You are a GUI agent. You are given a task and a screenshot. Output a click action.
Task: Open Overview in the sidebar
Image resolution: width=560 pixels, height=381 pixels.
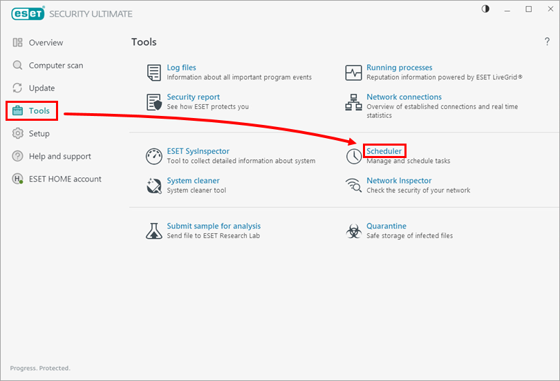click(46, 43)
